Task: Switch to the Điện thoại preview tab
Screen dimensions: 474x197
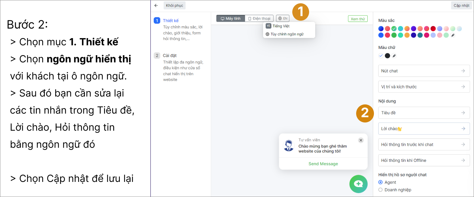Action: (259, 19)
